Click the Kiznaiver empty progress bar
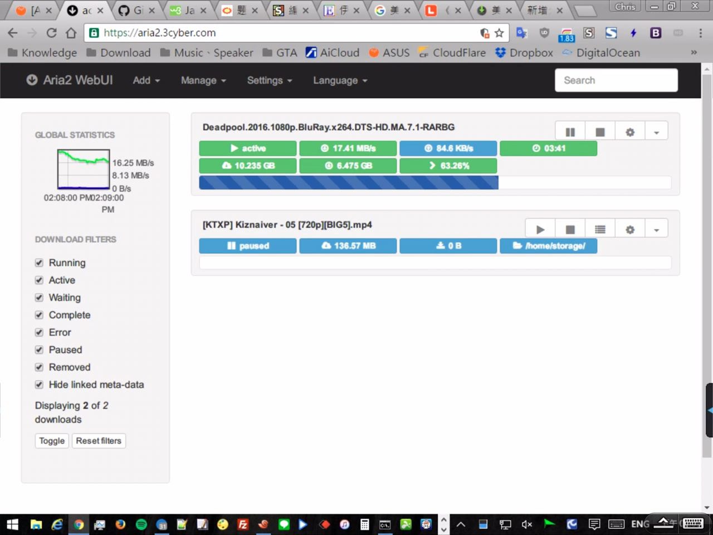This screenshot has height=535, width=713. pyautogui.click(x=435, y=263)
